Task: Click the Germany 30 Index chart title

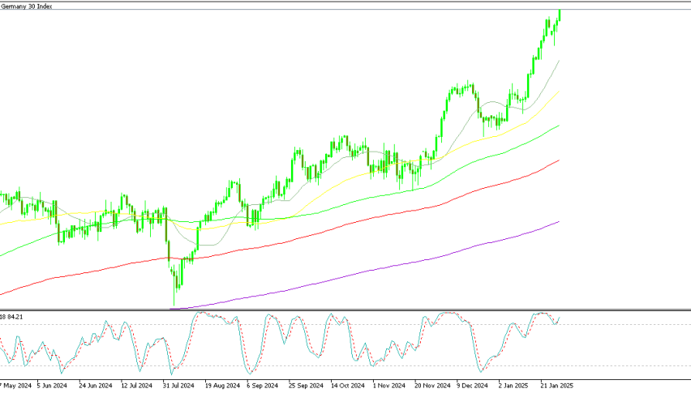Action: [27, 6]
